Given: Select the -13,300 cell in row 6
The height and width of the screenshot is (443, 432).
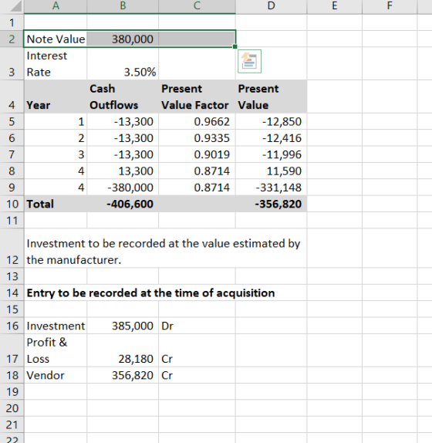Looking at the screenshot, I should [x=123, y=138].
